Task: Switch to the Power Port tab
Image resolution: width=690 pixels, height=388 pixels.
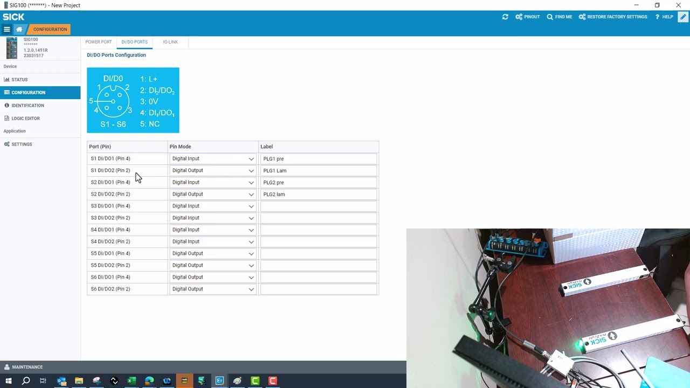Action: [x=99, y=42]
